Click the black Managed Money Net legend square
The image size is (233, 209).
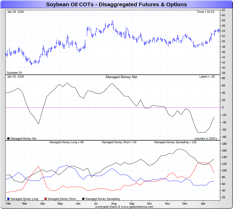click(x=9, y=138)
